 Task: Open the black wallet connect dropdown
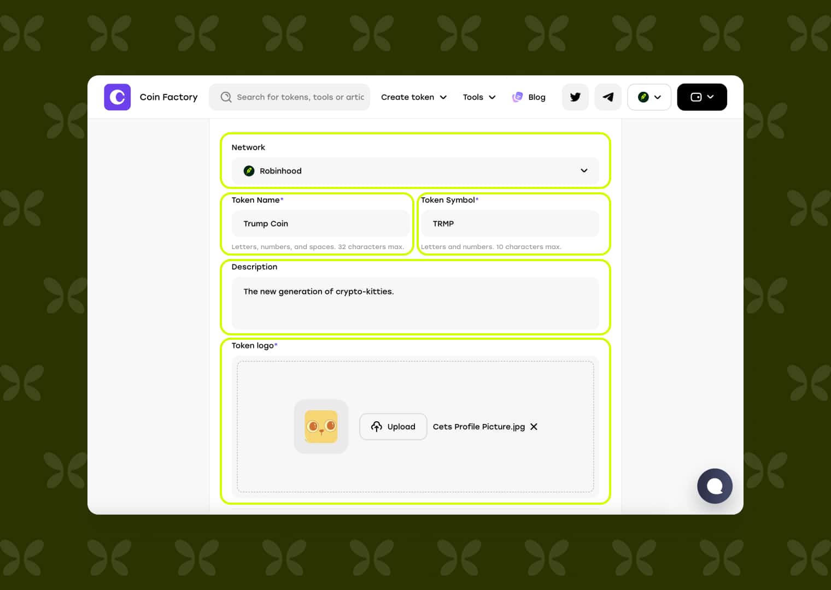pyautogui.click(x=702, y=97)
